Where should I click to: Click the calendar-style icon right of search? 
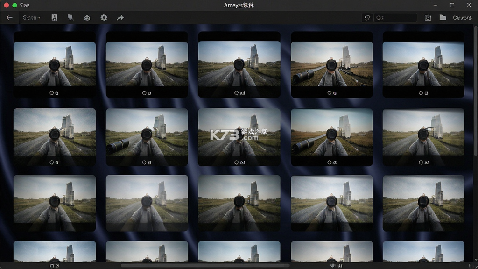coord(428,18)
